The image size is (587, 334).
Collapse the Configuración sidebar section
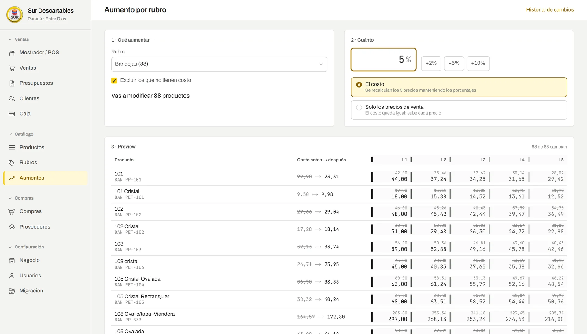click(26, 247)
